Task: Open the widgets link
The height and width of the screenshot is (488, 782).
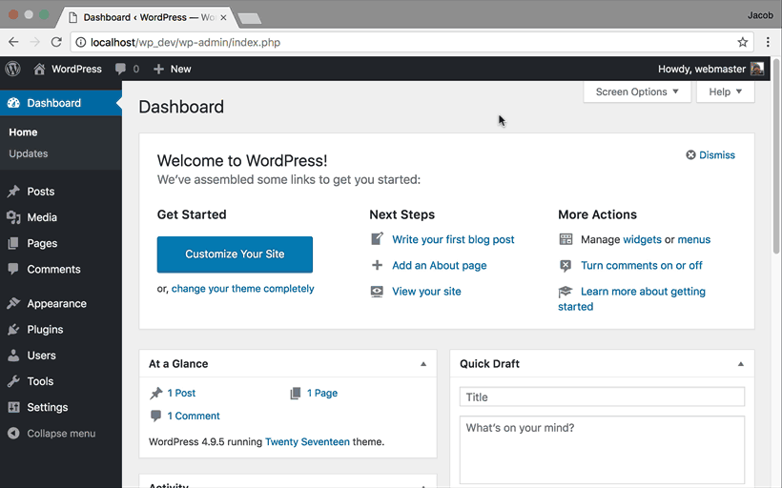Action: [x=642, y=239]
